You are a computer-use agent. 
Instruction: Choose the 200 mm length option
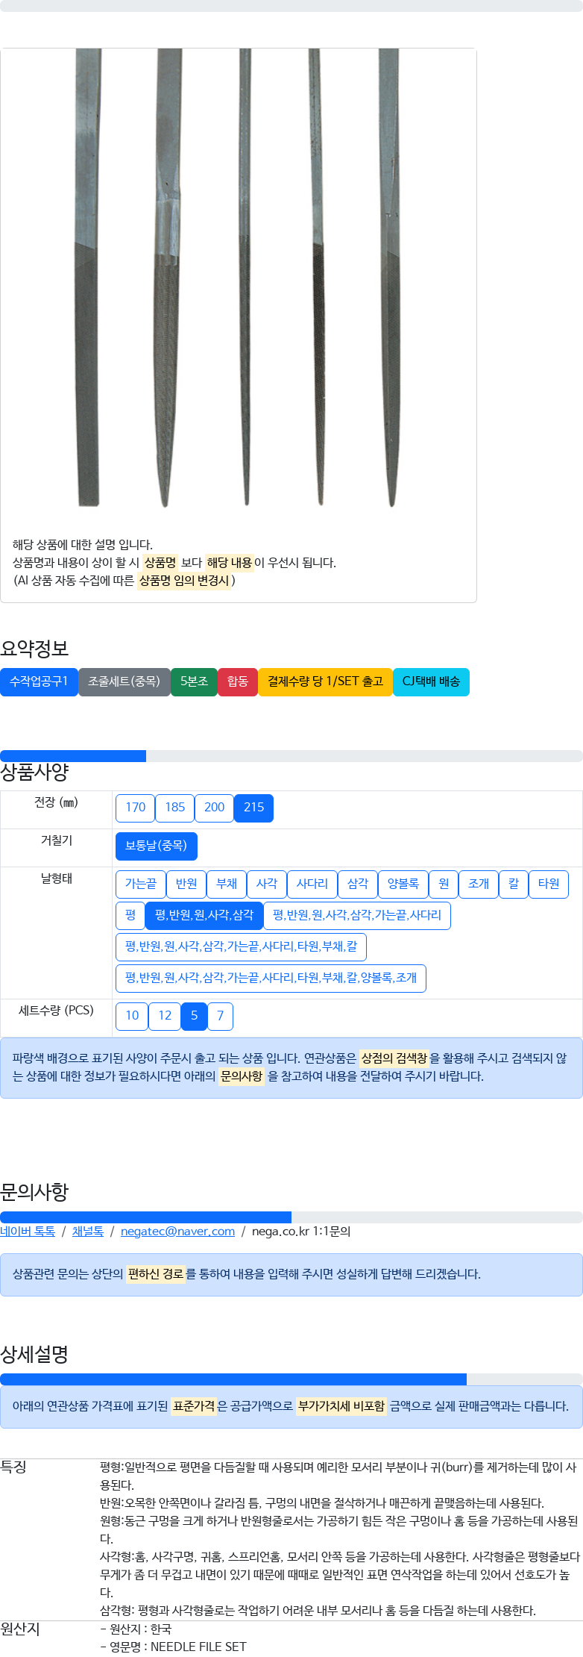point(214,808)
